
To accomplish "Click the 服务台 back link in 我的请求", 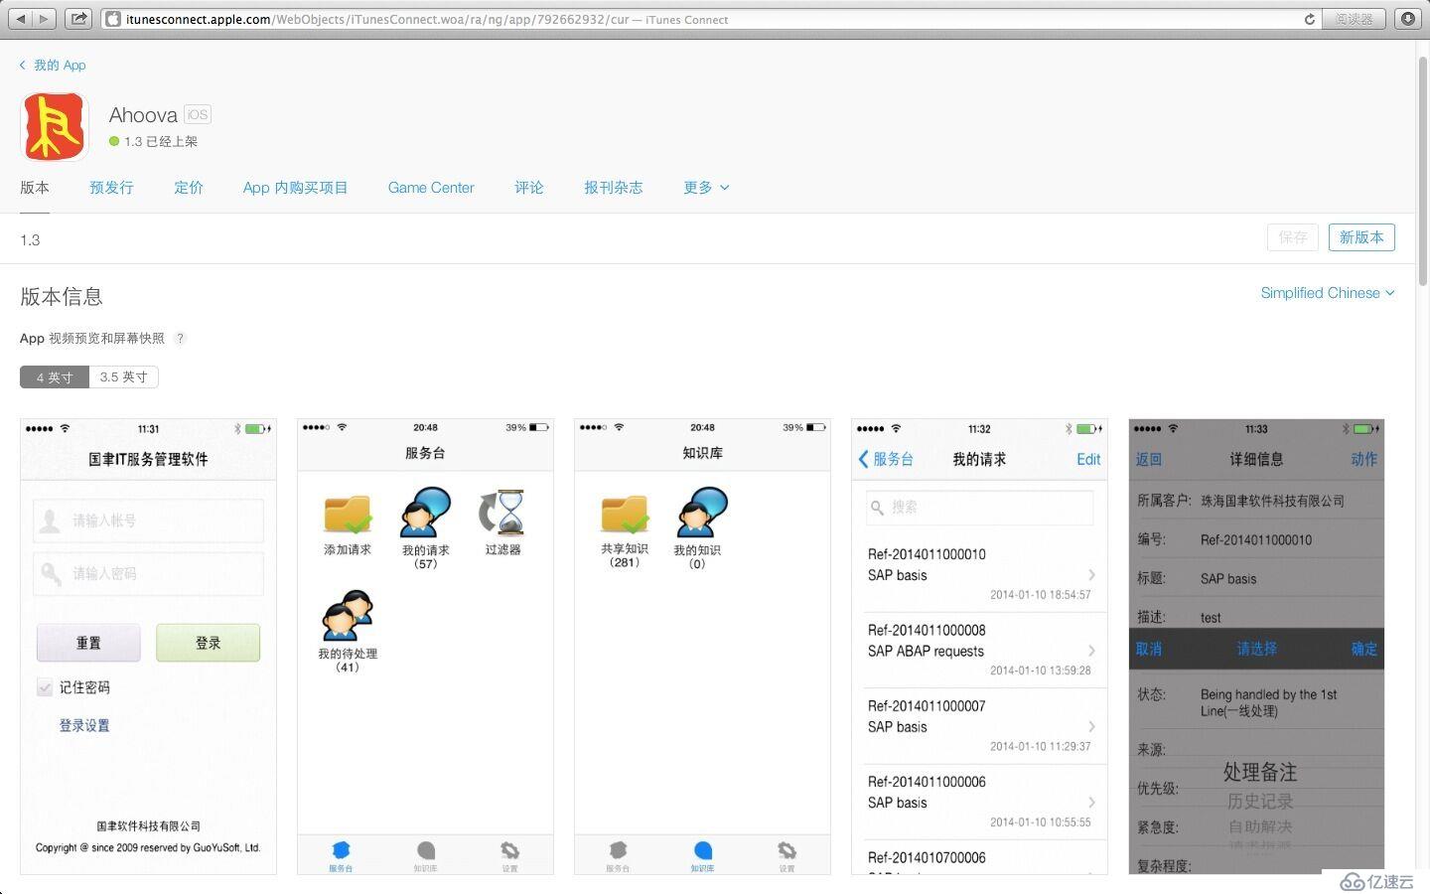I will (886, 459).
